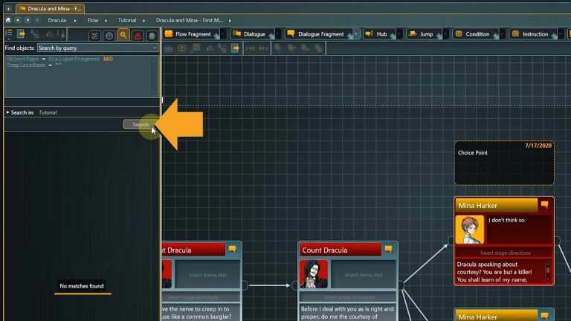Viewport: 571px width, 321px height.
Task: Select the Mina Harker node saying 'I don't think so.'
Action: click(x=504, y=241)
